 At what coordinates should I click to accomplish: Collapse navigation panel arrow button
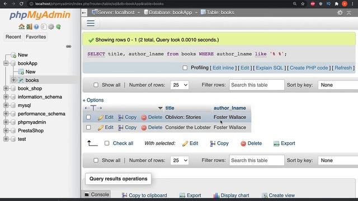click(84, 12)
